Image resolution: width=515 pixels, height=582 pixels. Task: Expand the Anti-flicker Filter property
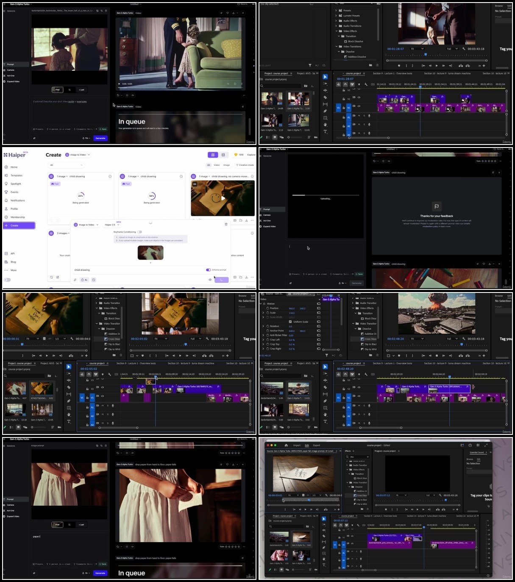pos(263,335)
